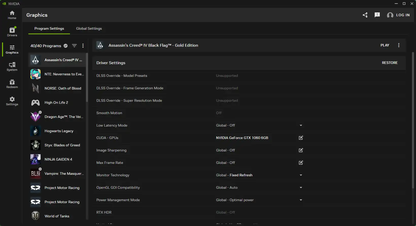Viewport: 416px width, 226px height.
Task: Open the System section in sidebar
Action: tap(12, 67)
